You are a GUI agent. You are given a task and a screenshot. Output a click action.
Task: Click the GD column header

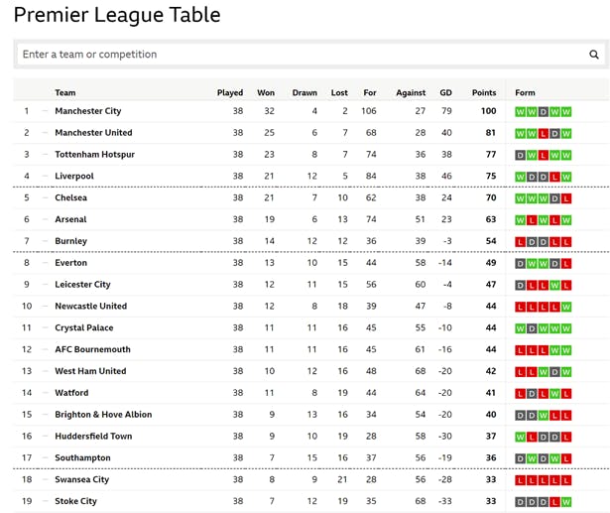tap(445, 93)
